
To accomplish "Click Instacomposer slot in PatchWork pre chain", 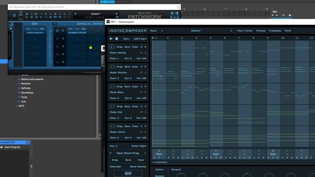I will (x=35, y=32).
